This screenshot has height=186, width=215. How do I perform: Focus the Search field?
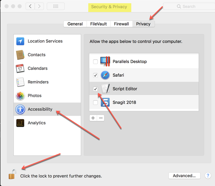point(189,6)
